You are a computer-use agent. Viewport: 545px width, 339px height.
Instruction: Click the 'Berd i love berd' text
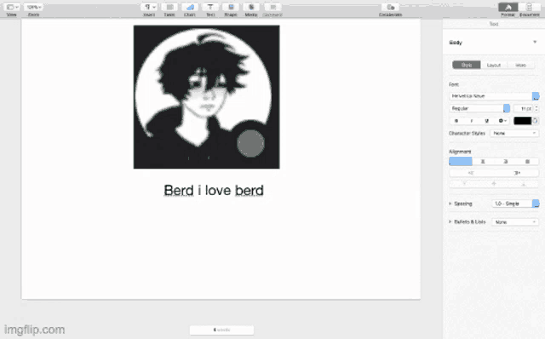click(x=214, y=191)
